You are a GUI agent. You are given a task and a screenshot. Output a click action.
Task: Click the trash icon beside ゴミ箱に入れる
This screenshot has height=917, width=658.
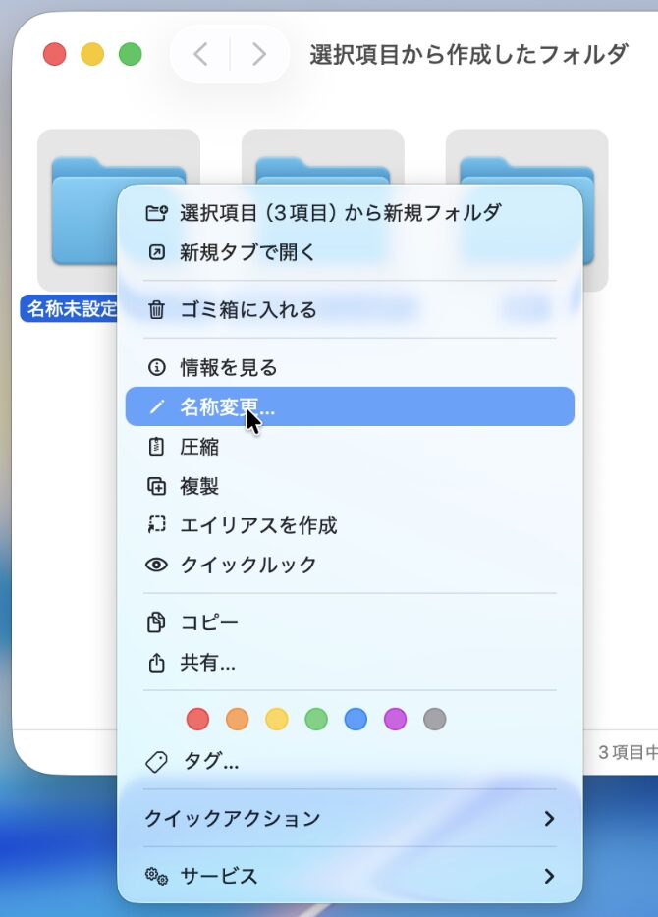[x=156, y=310]
